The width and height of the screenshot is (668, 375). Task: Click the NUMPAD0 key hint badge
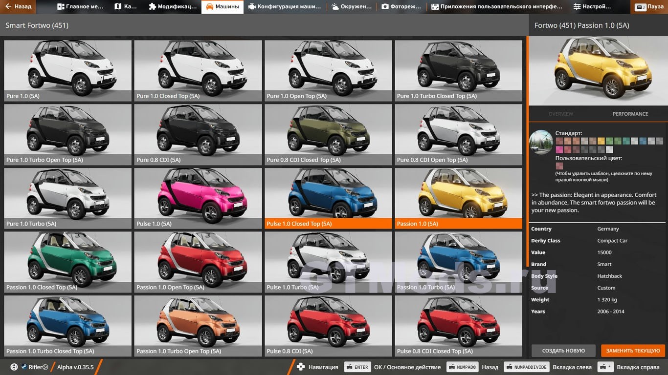[x=463, y=367]
